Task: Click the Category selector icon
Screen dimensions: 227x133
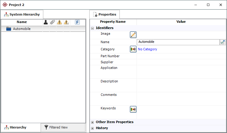Action: (x=133, y=49)
